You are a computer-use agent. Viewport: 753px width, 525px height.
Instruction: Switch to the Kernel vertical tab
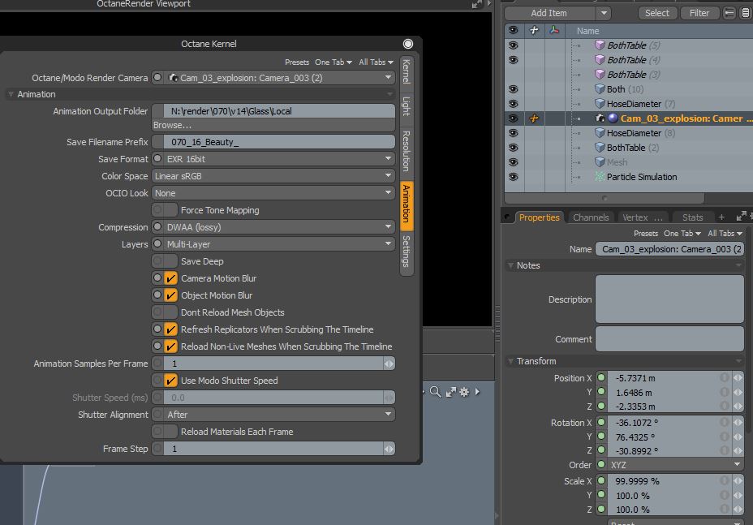pyautogui.click(x=407, y=71)
